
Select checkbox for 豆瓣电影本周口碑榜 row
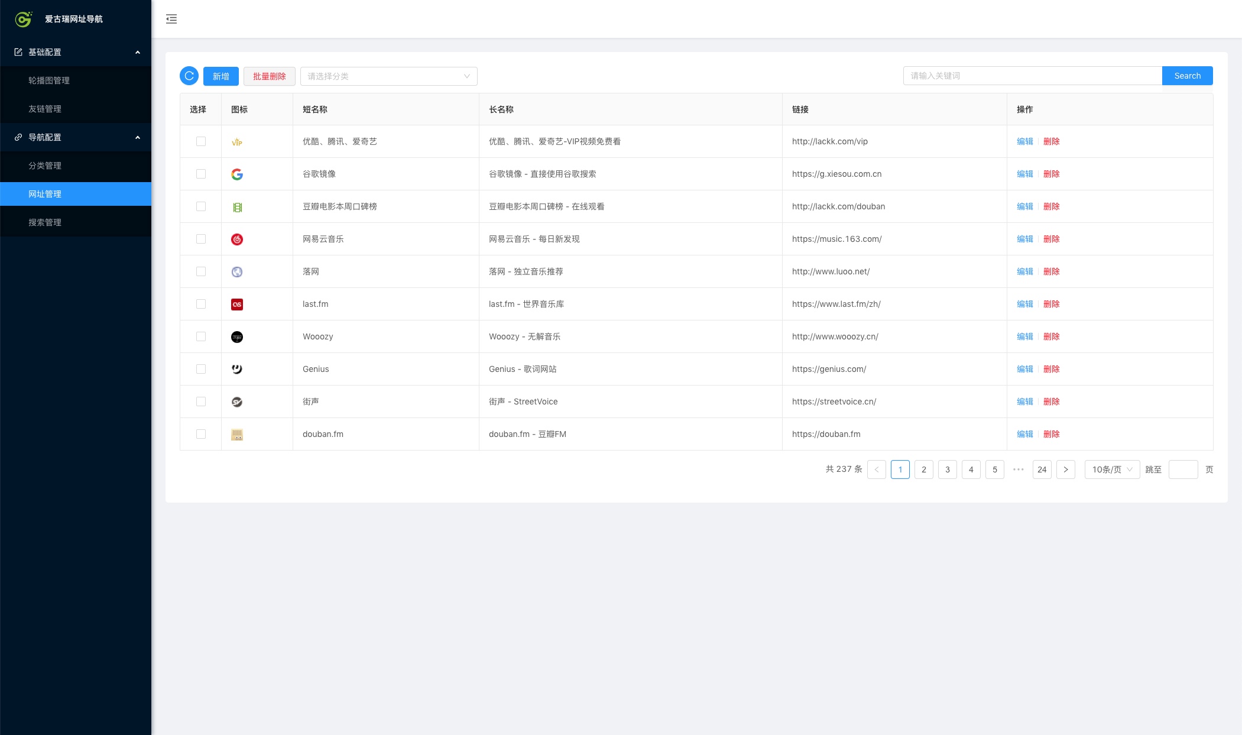201,206
